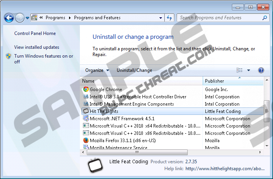Click Uninstall/Change in the toolbar
Screen dimensions: 273x179
click(x=134, y=70)
